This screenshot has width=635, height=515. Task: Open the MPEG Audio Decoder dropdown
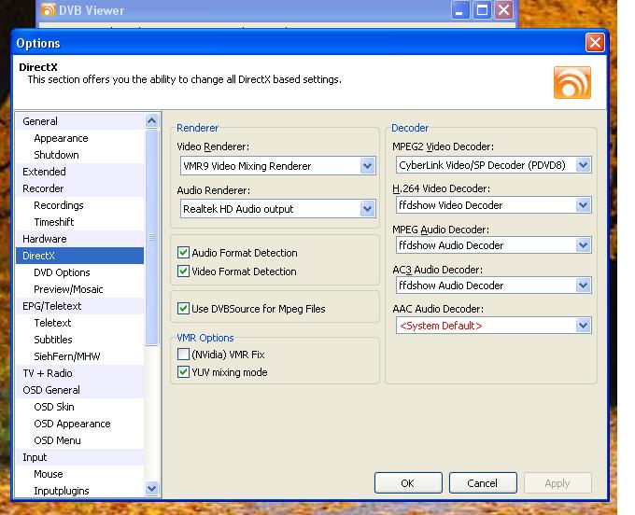pos(583,245)
